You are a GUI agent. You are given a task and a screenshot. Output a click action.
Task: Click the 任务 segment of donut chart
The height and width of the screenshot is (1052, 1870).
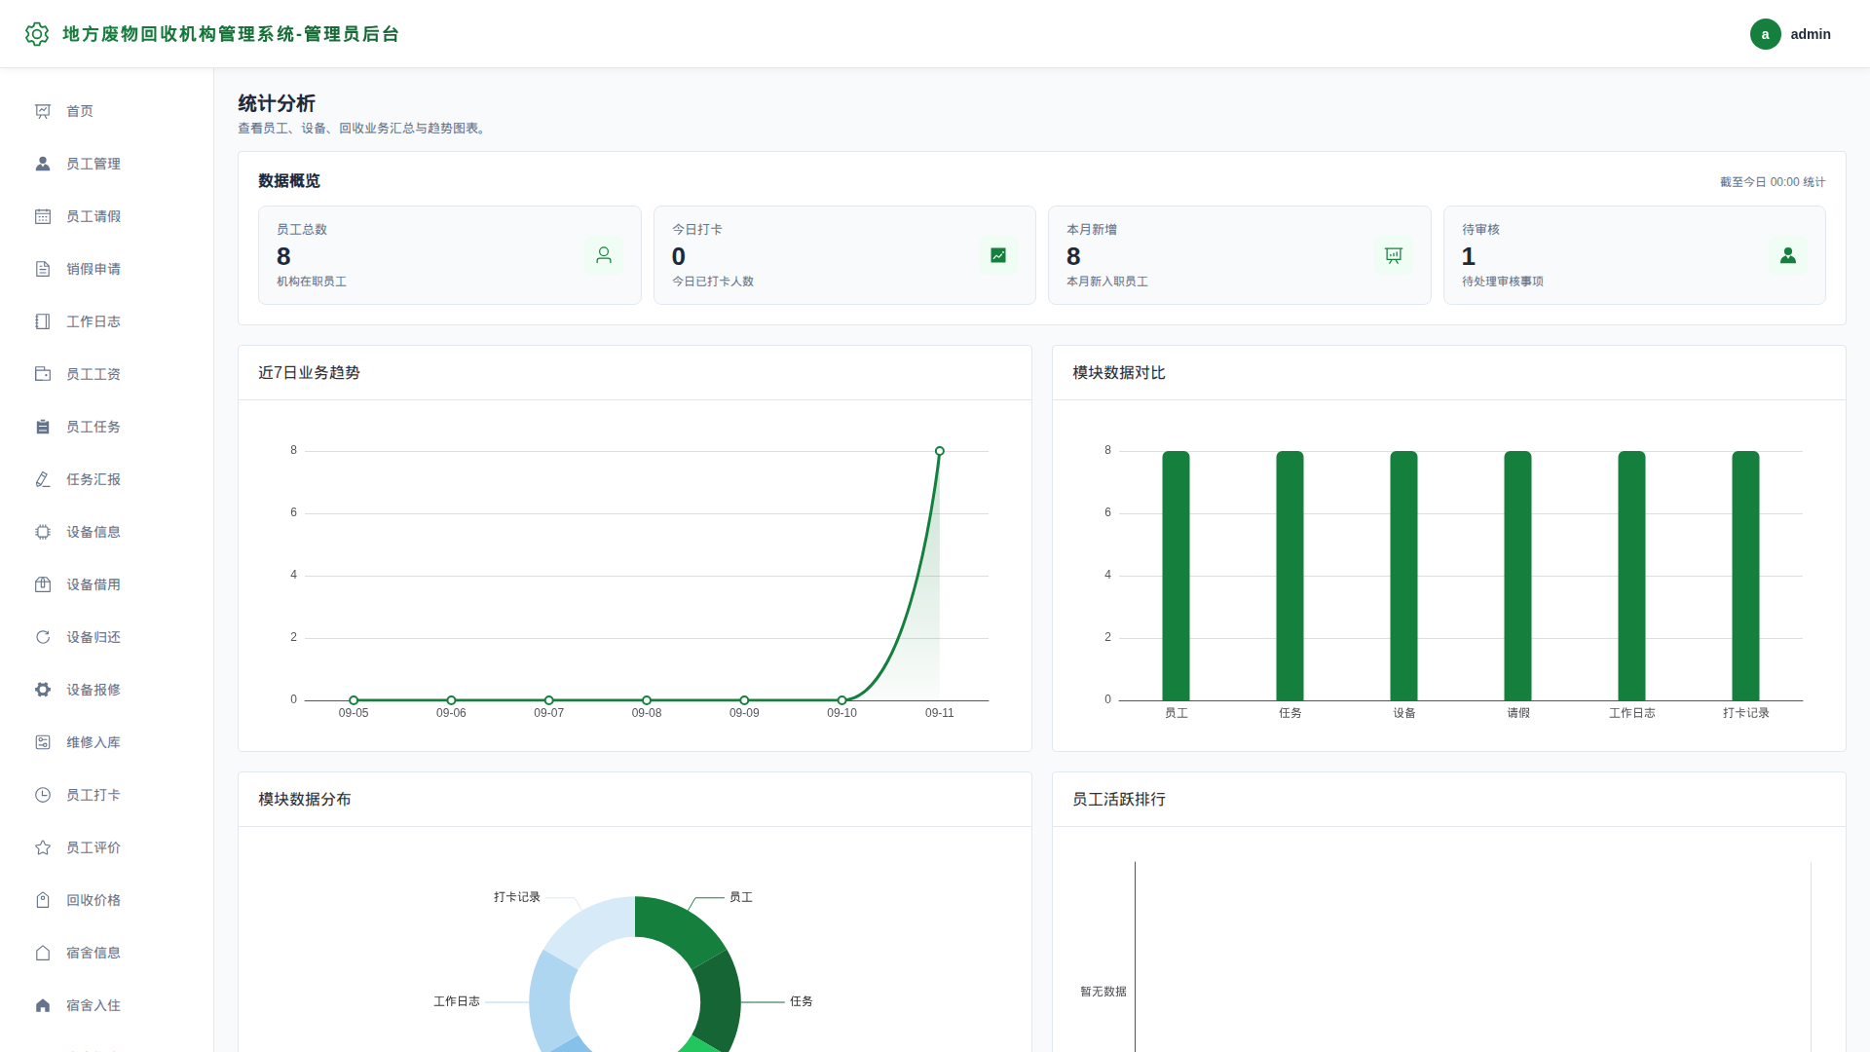tap(719, 1001)
